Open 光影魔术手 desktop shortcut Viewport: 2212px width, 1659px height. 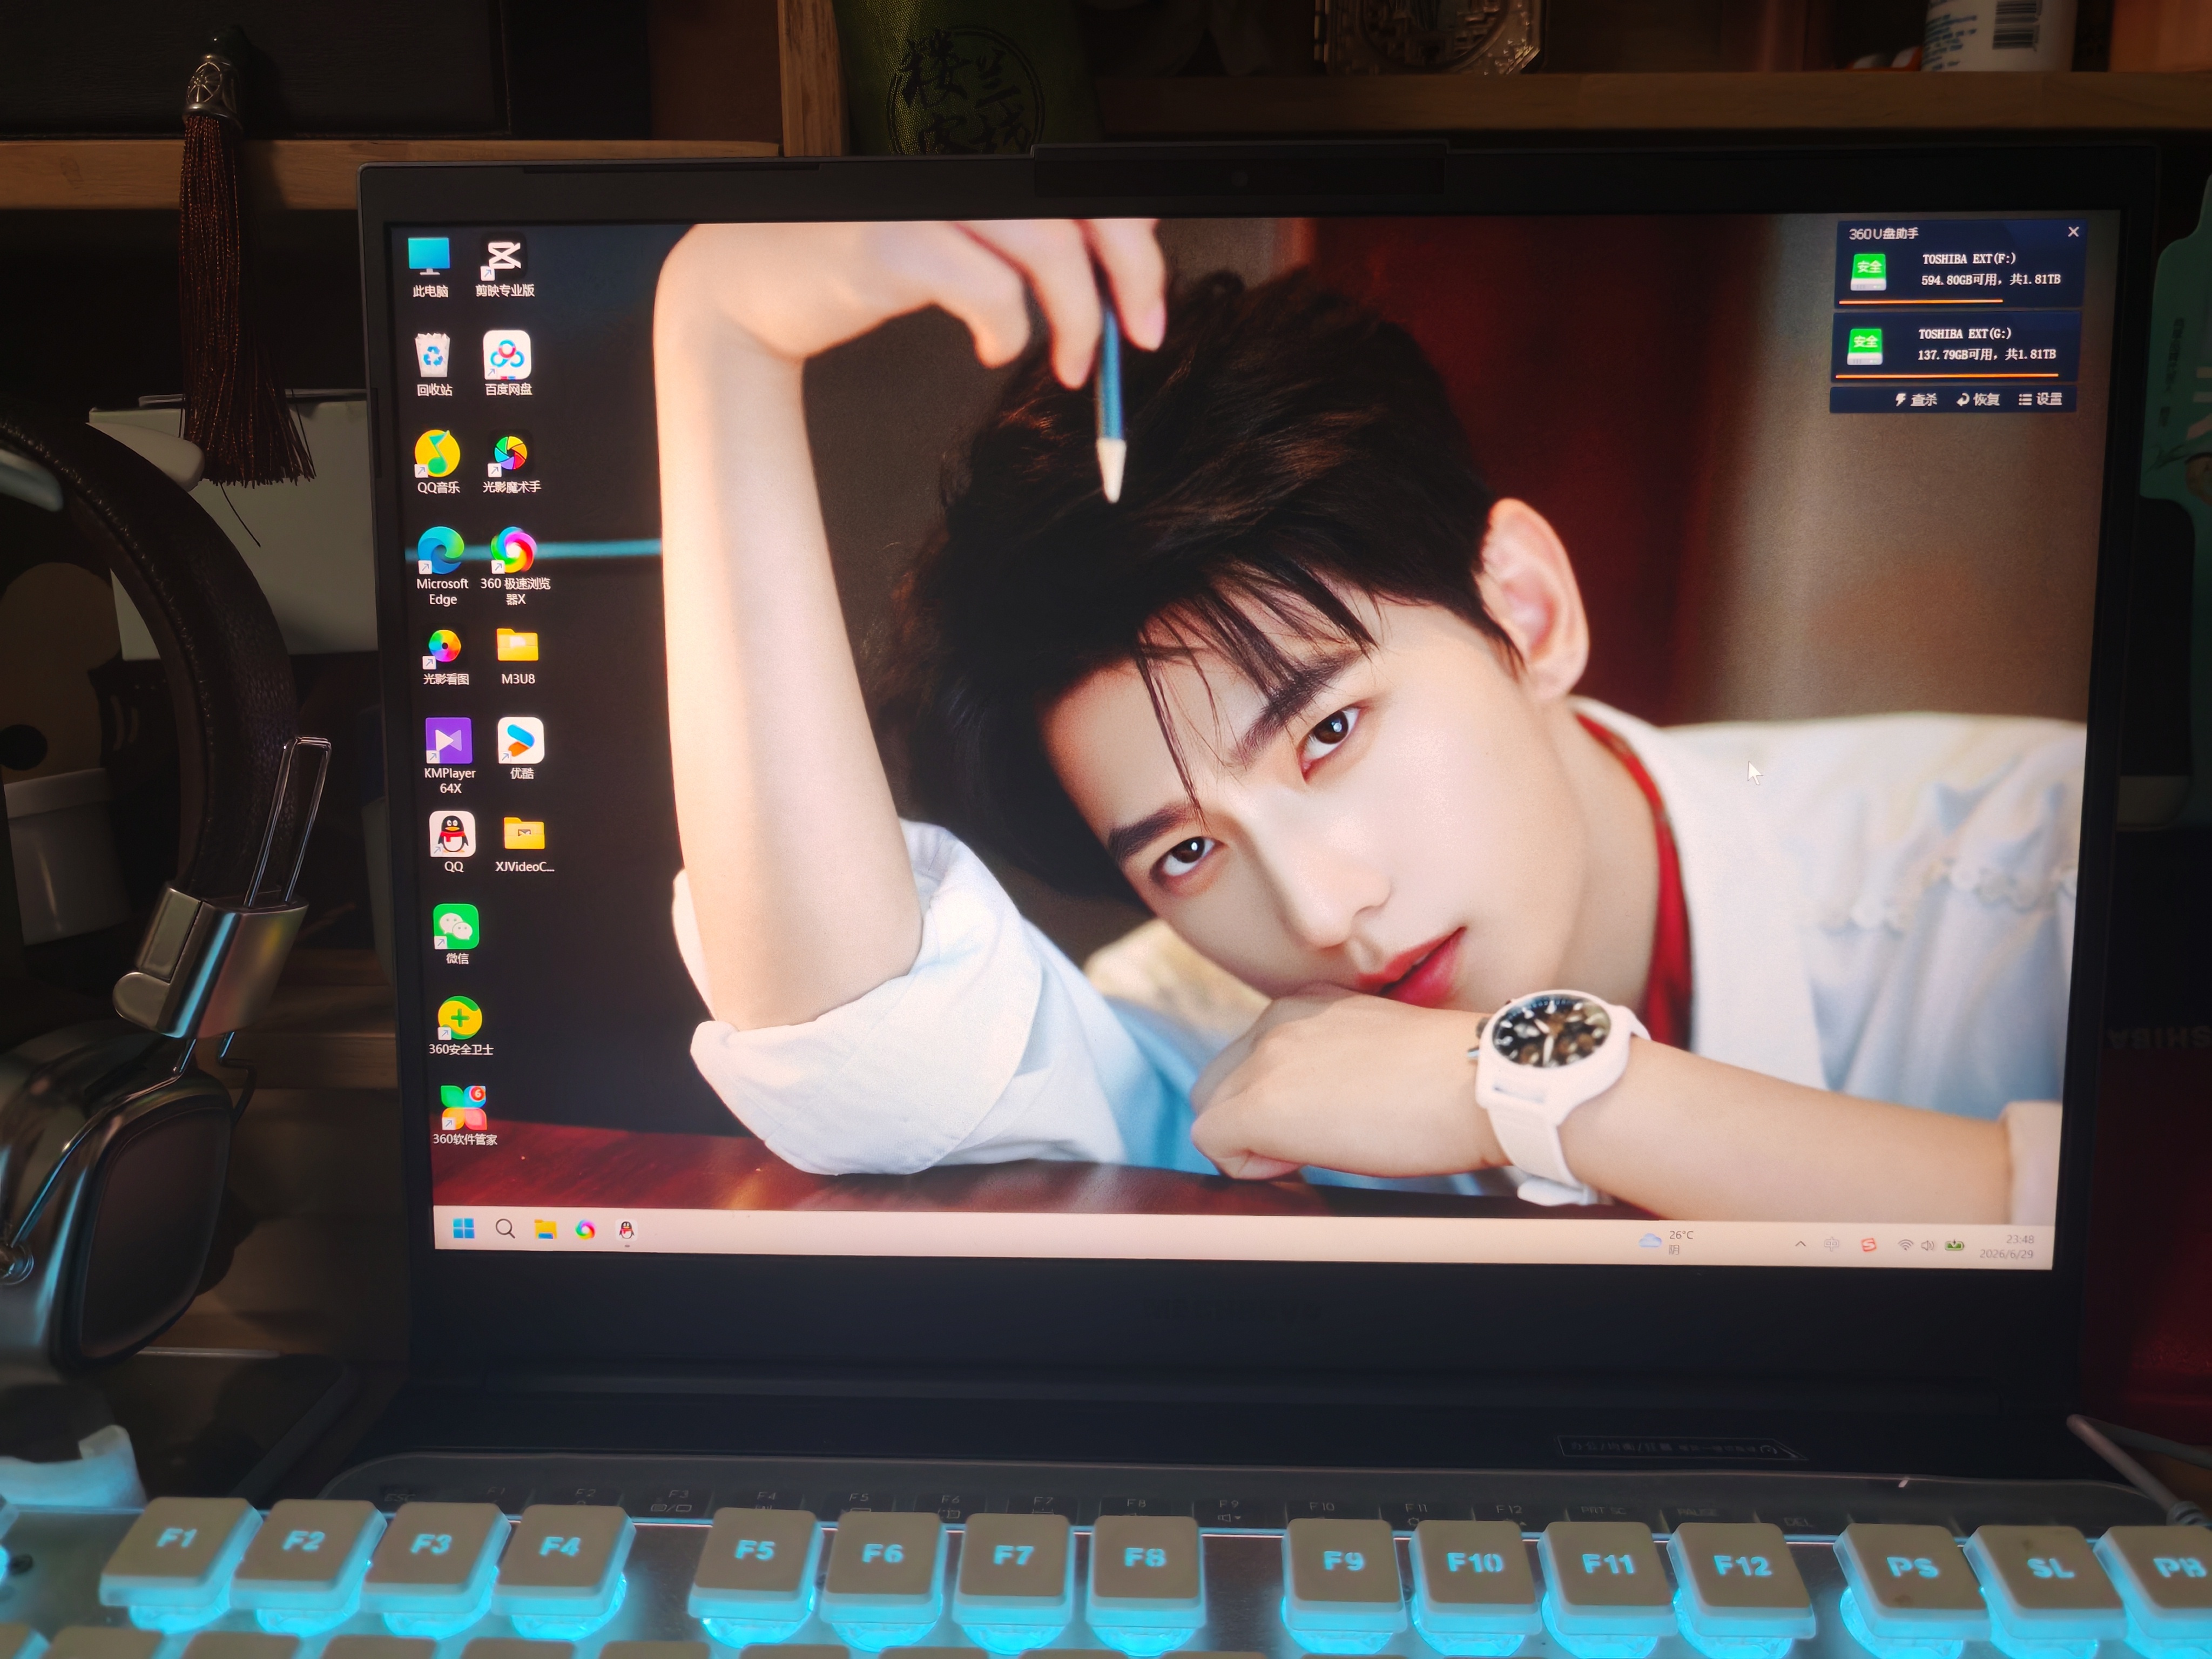[511, 461]
